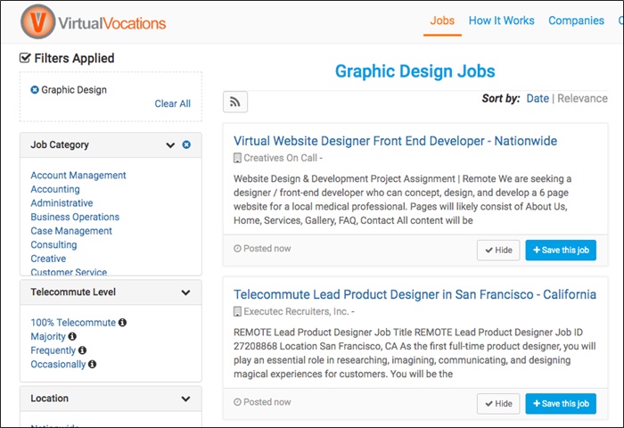Viewport: 624px width, 428px height.
Task: Click the RSS feed icon button
Action: click(x=235, y=103)
